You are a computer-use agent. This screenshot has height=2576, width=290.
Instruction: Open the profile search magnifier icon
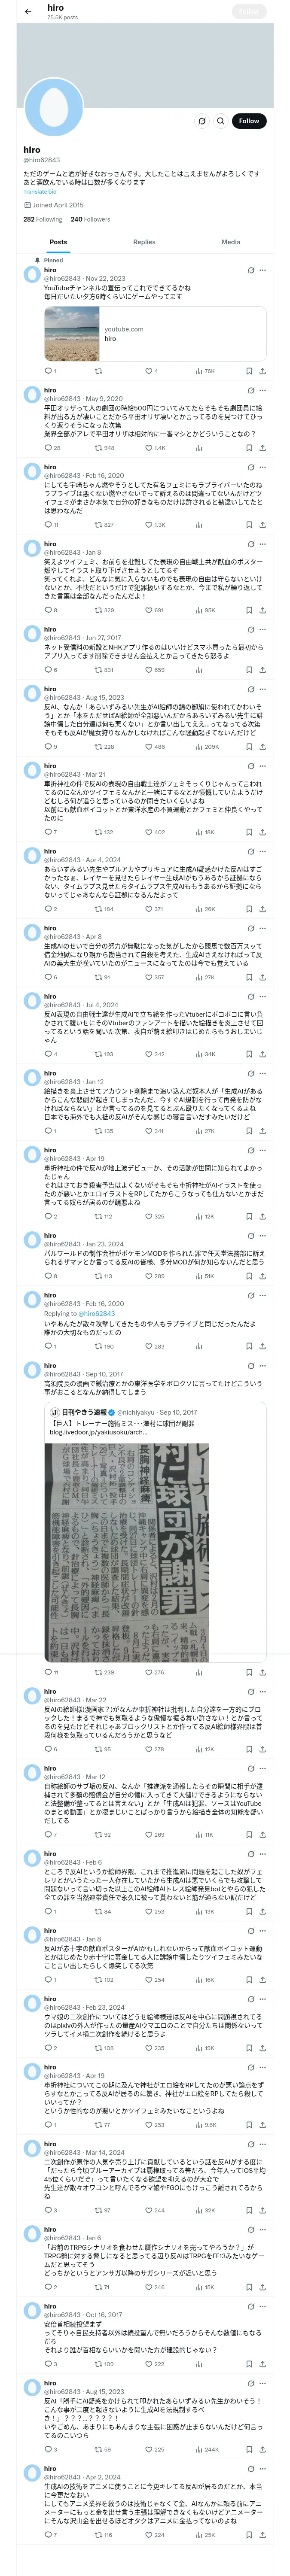(221, 121)
